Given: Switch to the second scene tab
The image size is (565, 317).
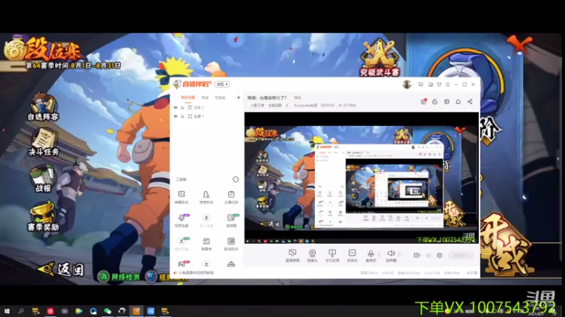Looking at the screenshot, I should point(205,98).
